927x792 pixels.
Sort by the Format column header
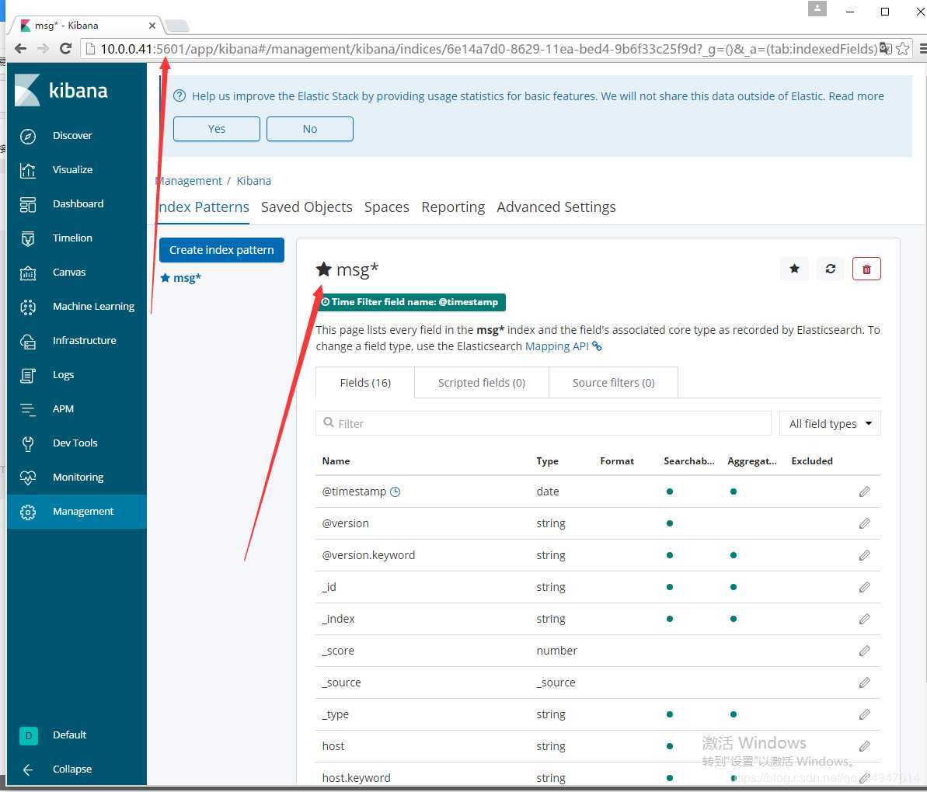point(617,461)
